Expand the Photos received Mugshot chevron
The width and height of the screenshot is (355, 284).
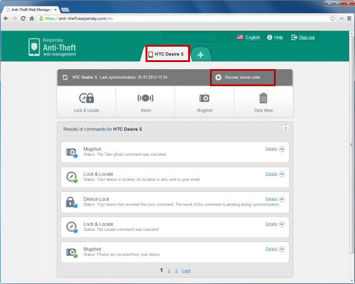point(282,249)
